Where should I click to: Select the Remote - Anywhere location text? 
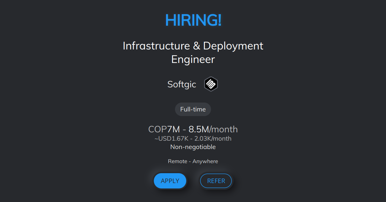[x=193, y=161]
